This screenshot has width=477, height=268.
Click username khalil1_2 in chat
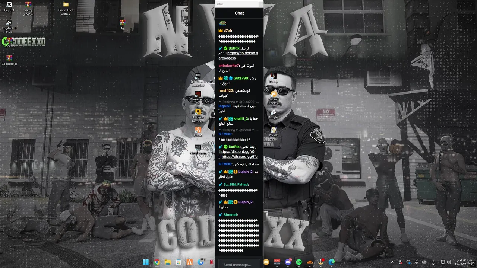pos(241,119)
